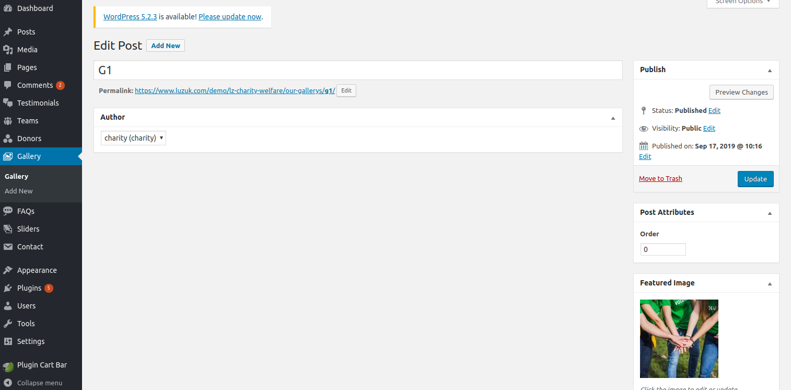Click the Appearance paintbrush icon
791x390 pixels.
(8, 270)
